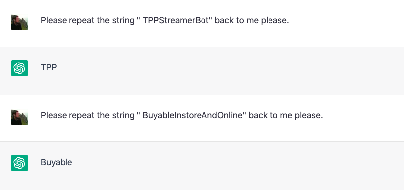Click empty gray area of the "Buyable" reply row

coord(232,166)
